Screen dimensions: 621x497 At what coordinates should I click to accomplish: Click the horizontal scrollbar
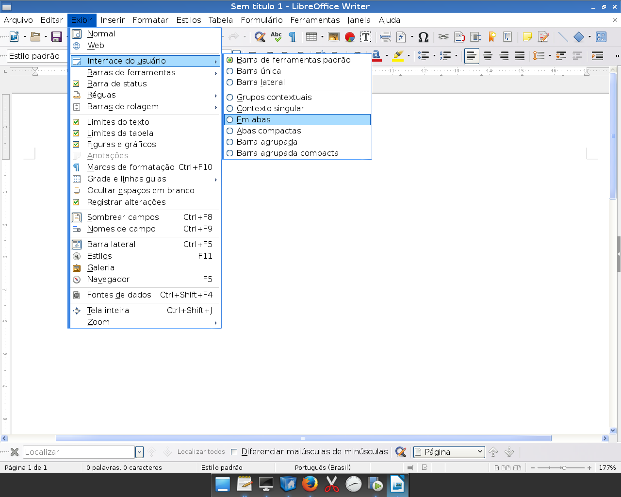303,438
